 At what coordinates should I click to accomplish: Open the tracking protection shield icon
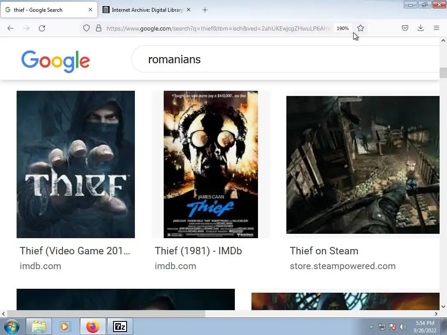pos(86,28)
